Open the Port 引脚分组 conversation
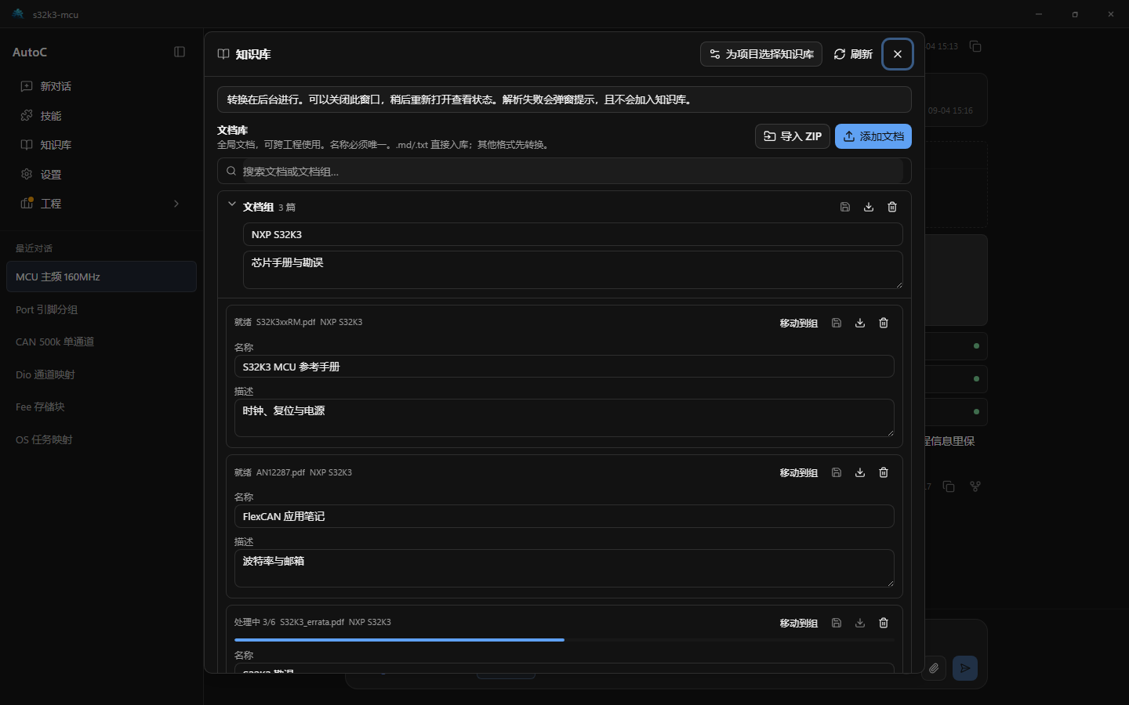The height and width of the screenshot is (705, 1129). [x=101, y=309]
